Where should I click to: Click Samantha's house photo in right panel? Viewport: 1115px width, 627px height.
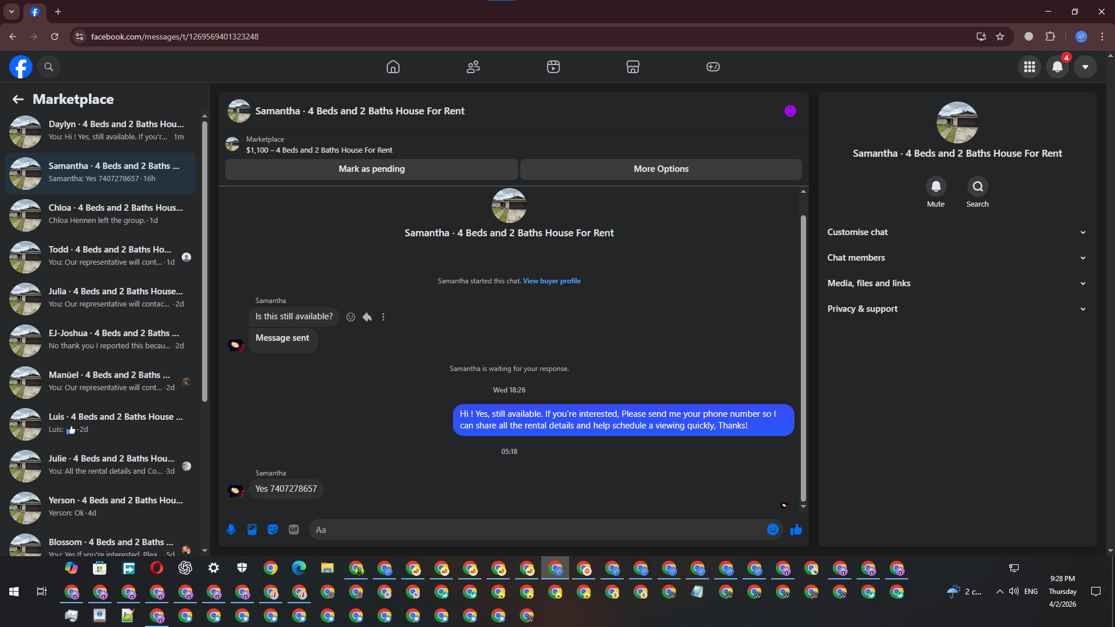coord(957,122)
